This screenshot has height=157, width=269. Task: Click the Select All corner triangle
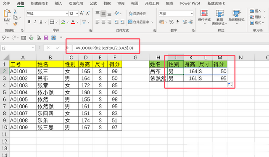[6, 57]
